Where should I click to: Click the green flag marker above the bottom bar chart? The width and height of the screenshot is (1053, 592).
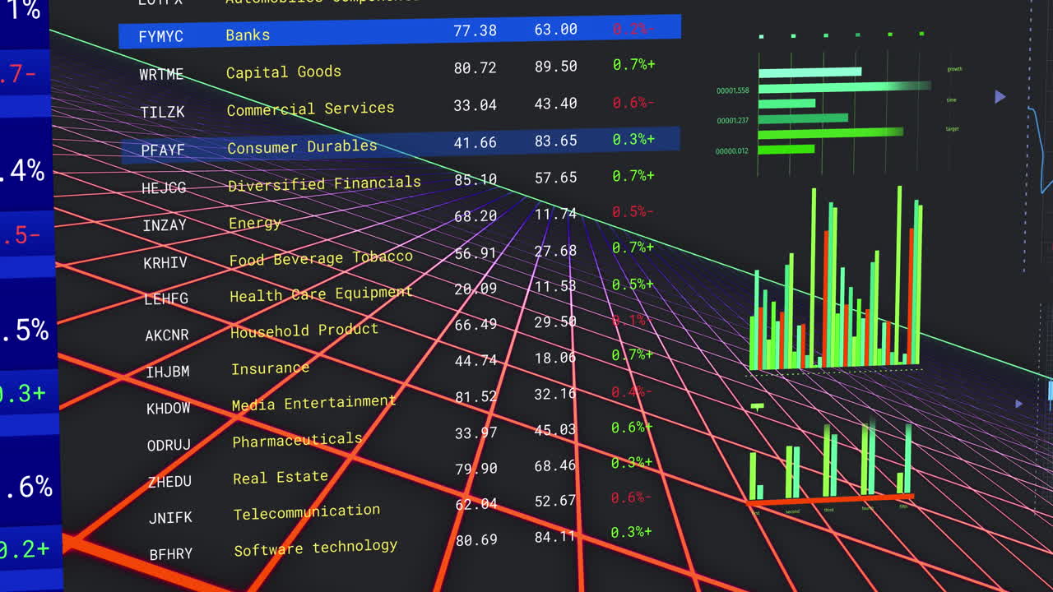coord(757,405)
